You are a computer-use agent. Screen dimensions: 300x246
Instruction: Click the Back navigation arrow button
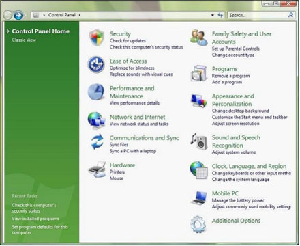(x=7, y=15)
